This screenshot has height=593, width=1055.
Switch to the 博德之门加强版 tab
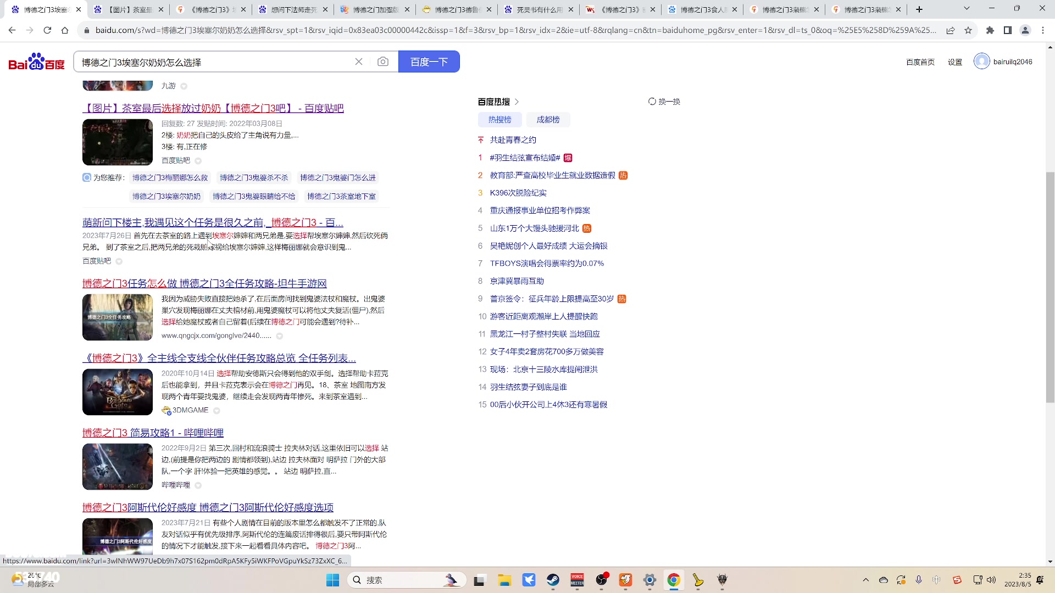pyautogui.click(x=375, y=9)
